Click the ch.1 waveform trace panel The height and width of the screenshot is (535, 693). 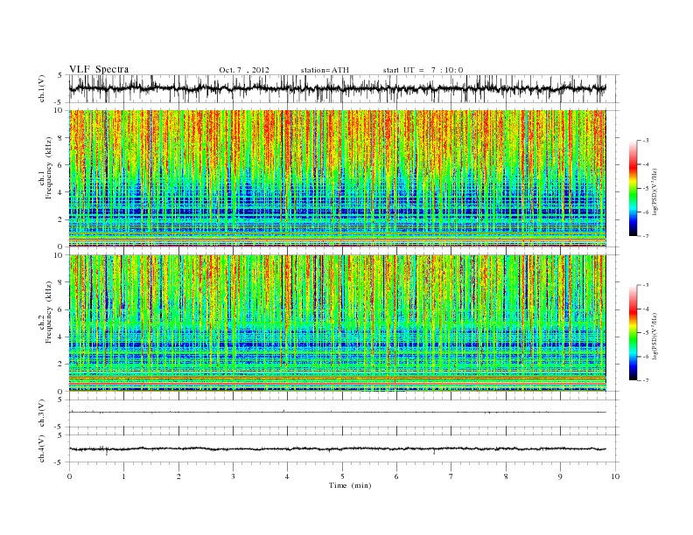tap(344, 88)
